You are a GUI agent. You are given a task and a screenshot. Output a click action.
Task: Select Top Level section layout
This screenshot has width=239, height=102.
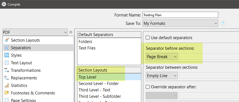(109, 77)
